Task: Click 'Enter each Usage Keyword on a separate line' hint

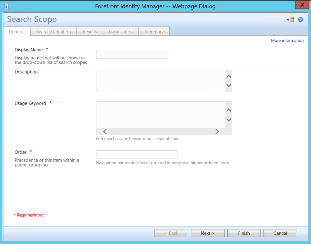Action: [138, 139]
